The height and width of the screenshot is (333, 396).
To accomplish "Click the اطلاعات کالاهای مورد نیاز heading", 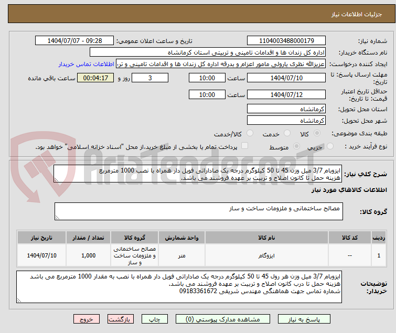I will click(349, 190).
